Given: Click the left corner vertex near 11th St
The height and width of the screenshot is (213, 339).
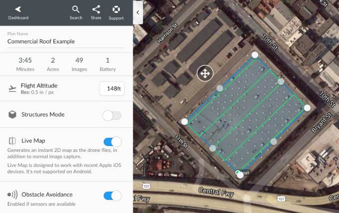Looking at the screenshot, I should 184,122.
